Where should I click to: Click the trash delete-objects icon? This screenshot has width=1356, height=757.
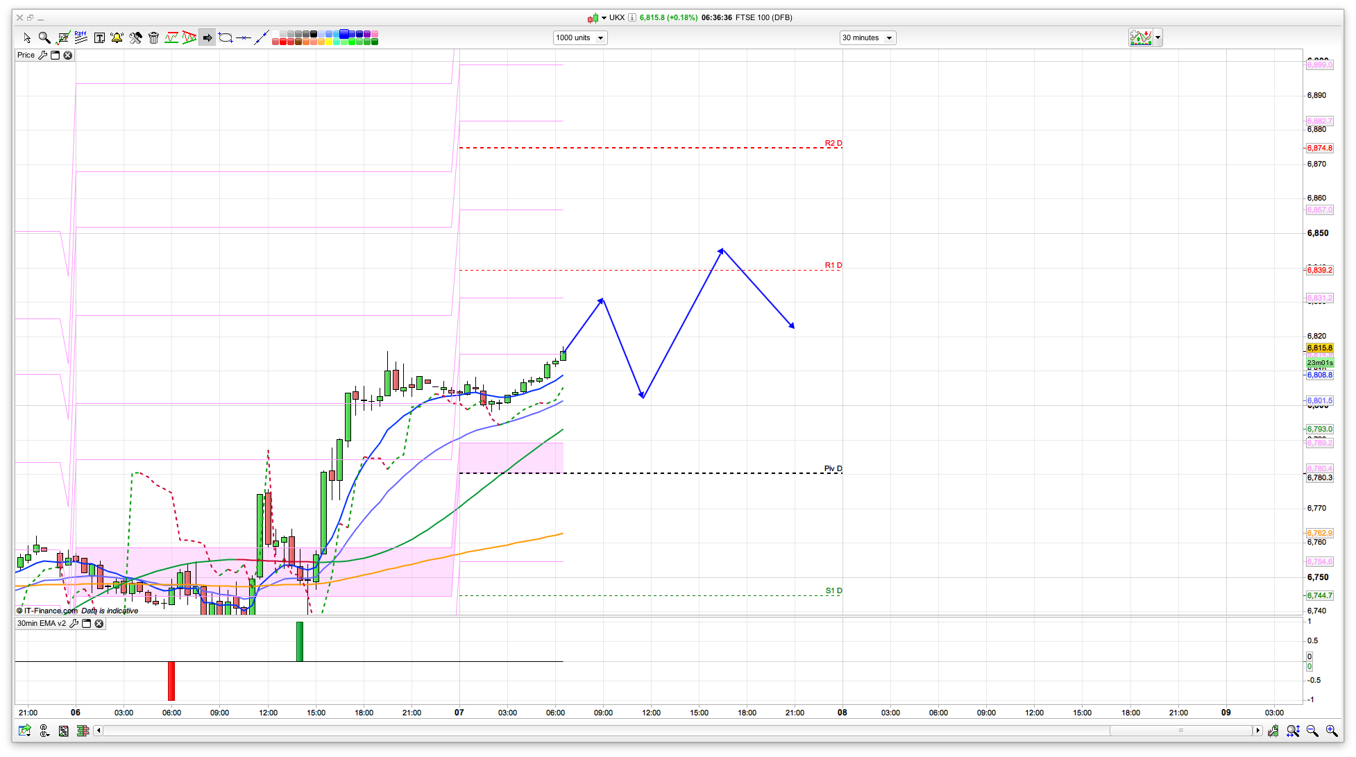coord(153,37)
